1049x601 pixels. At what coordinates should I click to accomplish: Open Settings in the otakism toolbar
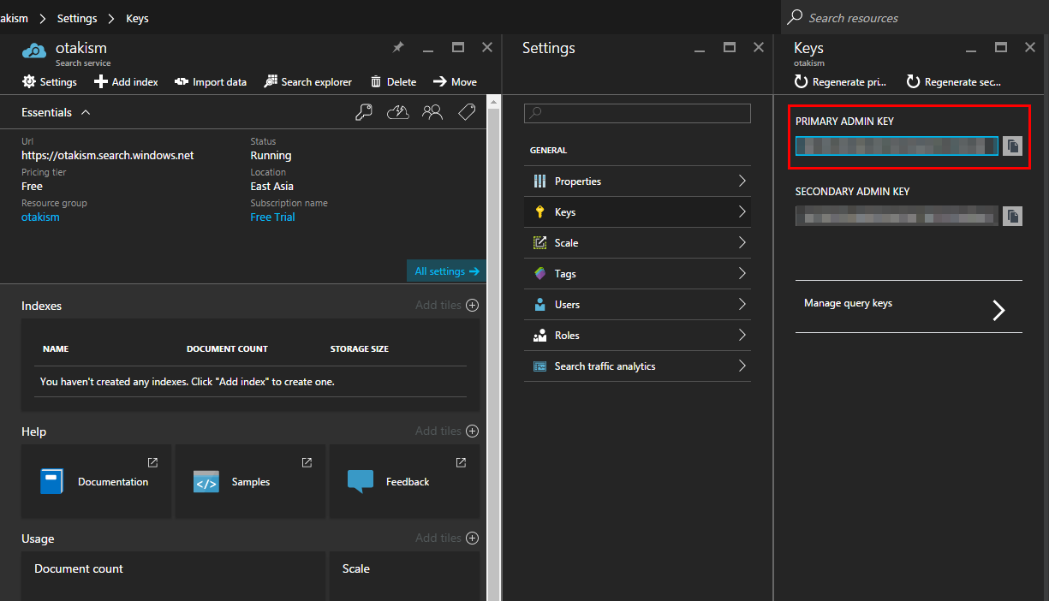point(49,82)
